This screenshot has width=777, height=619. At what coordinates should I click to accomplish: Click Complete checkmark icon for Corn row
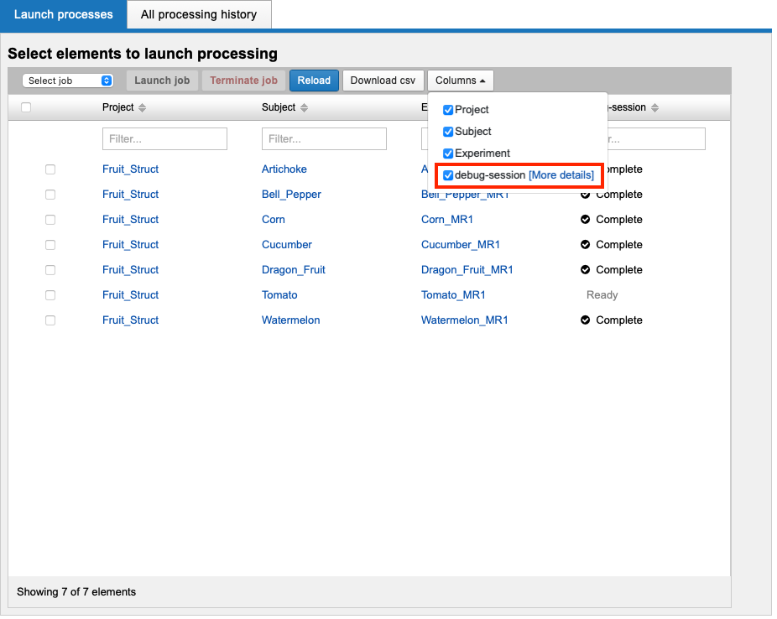(x=586, y=220)
